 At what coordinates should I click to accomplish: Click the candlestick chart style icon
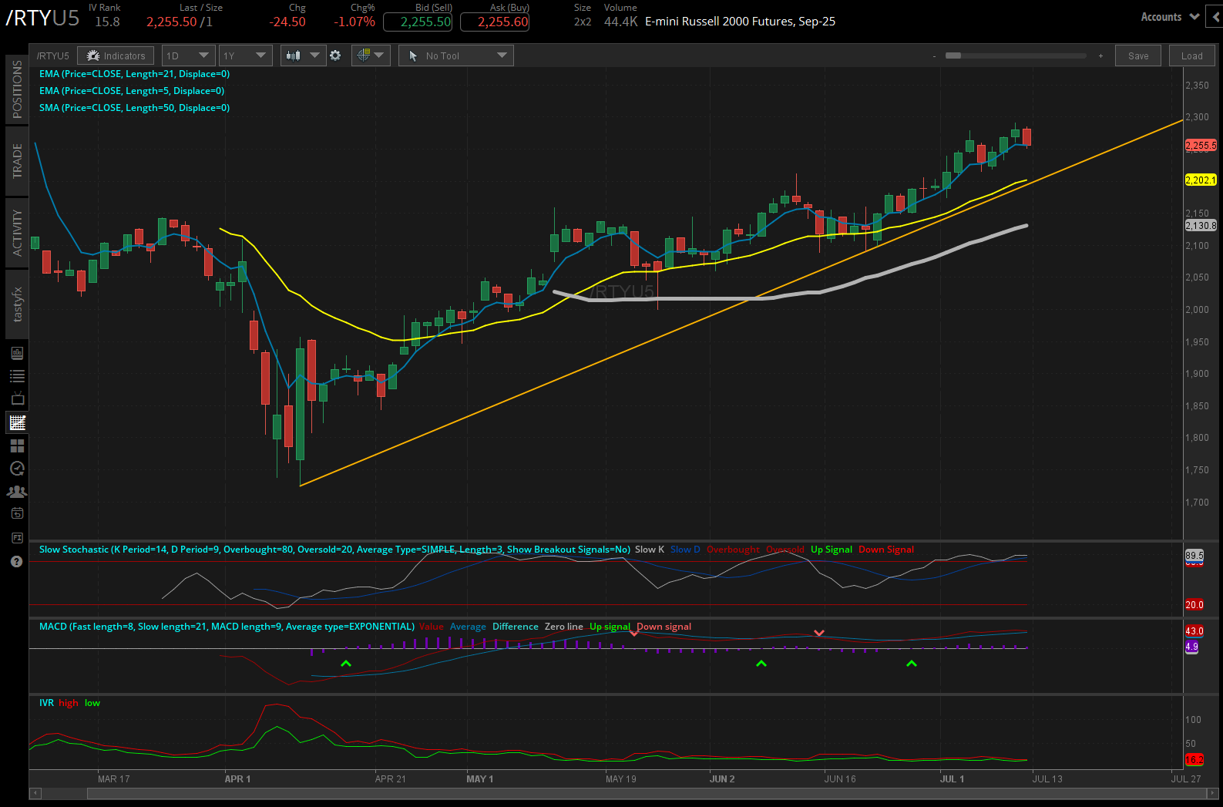pyautogui.click(x=293, y=55)
